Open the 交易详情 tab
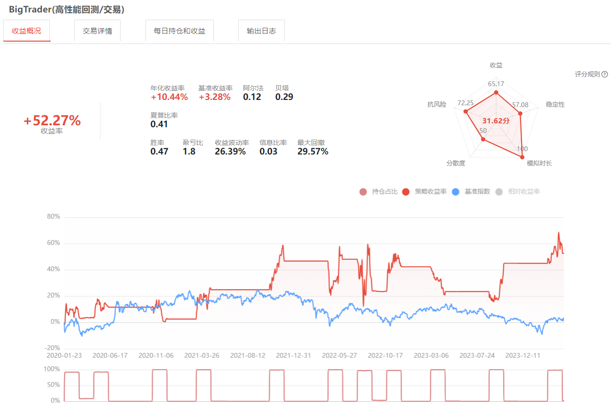The image size is (611, 407). (97, 31)
